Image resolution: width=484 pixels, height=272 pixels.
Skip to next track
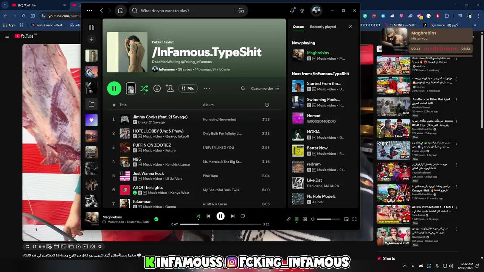coord(233,216)
